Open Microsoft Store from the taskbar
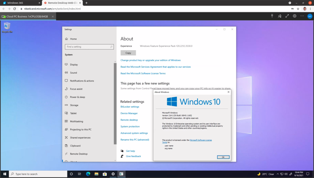 pyautogui.click(x=105, y=174)
